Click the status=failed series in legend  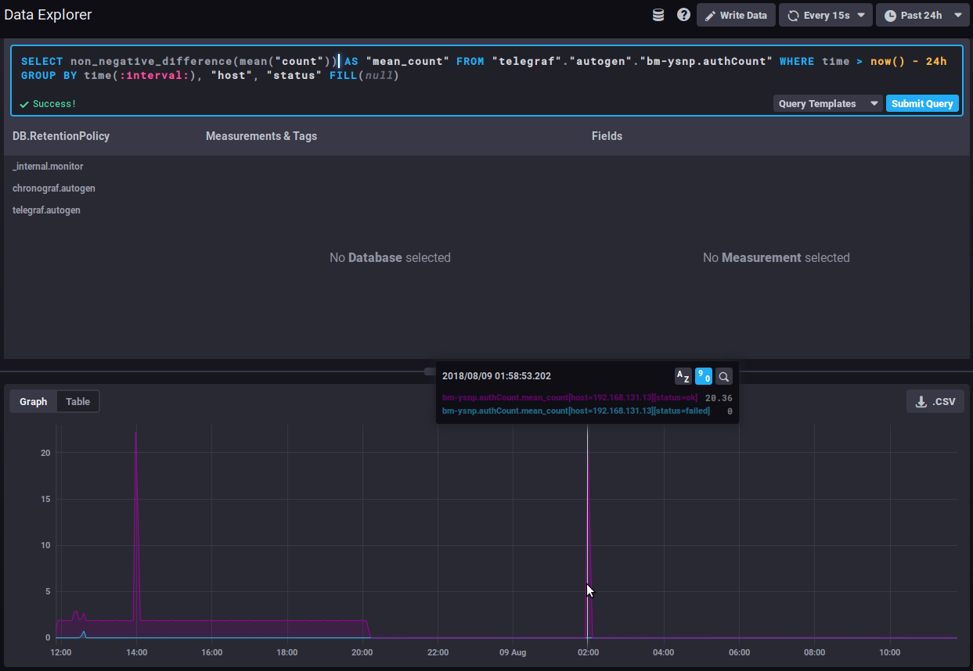(x=575, y=411)
